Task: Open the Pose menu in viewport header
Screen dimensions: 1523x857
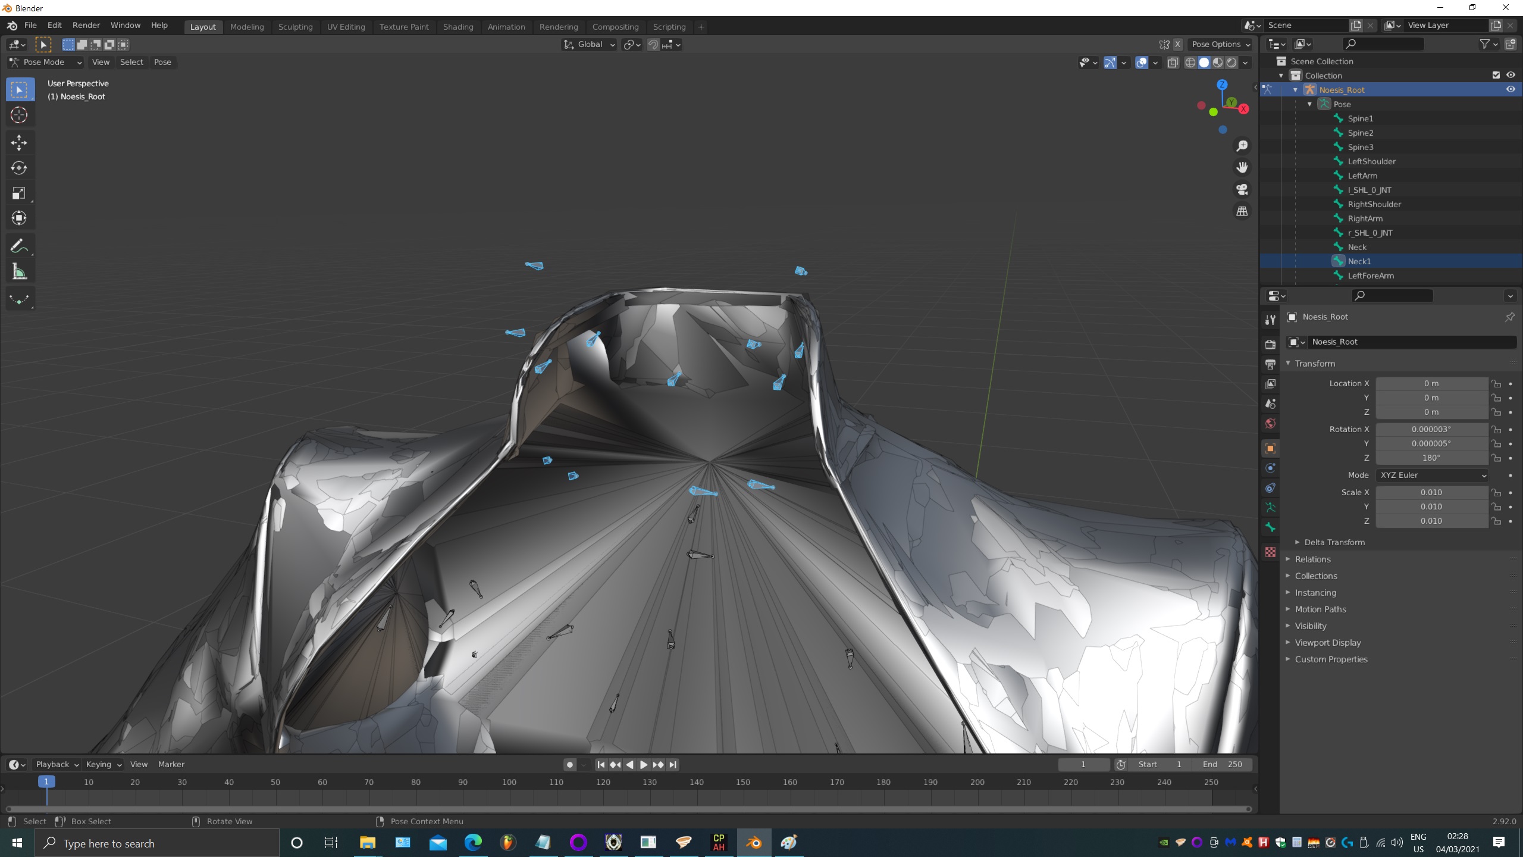Action: (162, 62)
